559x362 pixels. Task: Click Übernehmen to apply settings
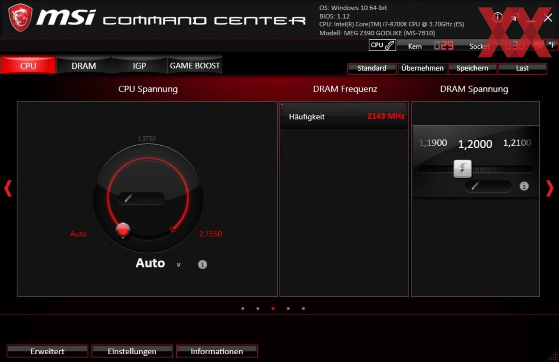pos(423,68)
